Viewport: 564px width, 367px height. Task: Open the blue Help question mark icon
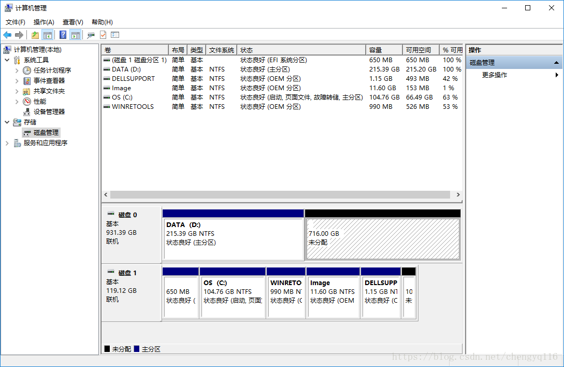[x=63, y=35]
